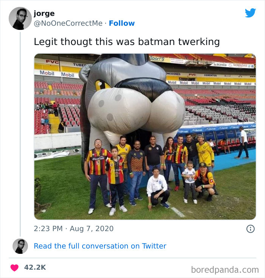This screenshot has height=278, width=265.
Task: Click the man walking in white shirt
Action: pos(243,143)
